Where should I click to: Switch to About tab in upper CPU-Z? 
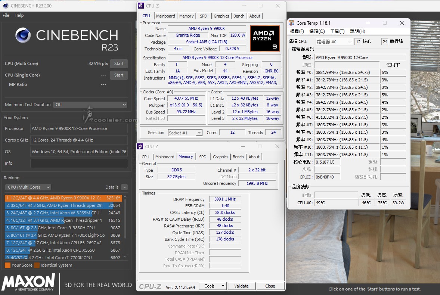[x=255, y=16]
